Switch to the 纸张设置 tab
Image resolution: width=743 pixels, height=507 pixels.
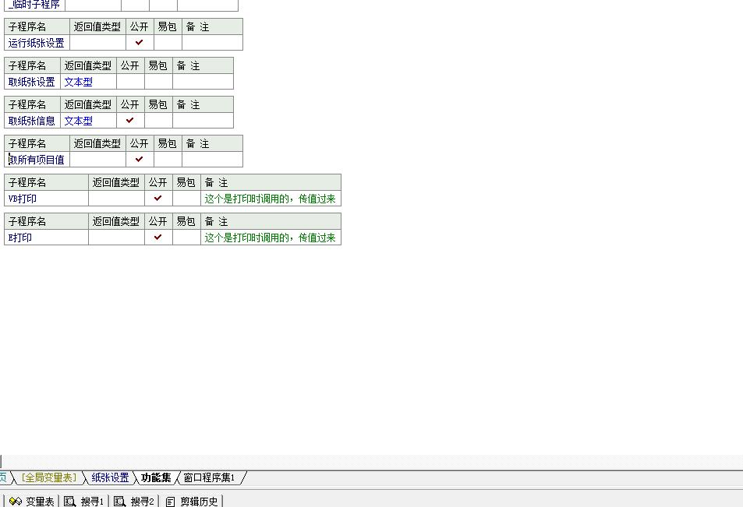click(x=110, y=477)
